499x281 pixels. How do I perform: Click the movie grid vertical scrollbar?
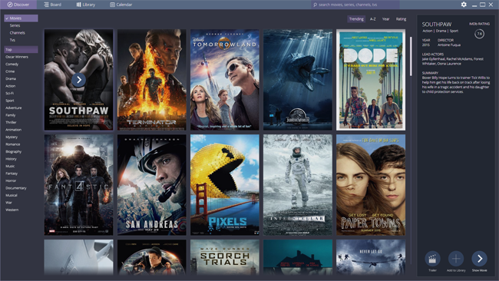(x=411, y=56)
